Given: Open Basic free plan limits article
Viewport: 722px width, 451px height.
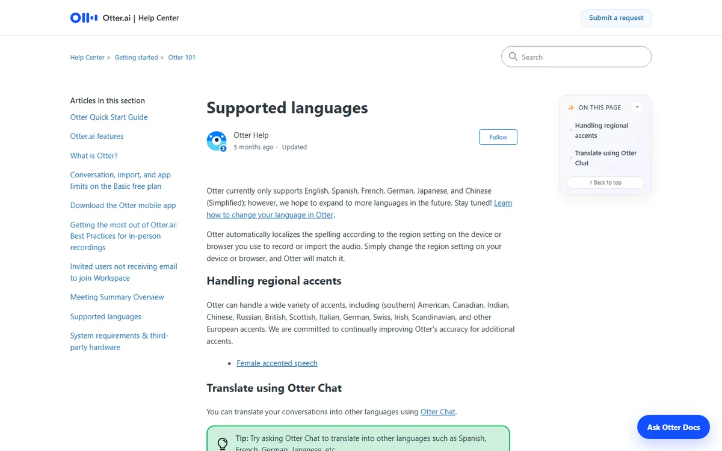Looking at the screenshot, I should 120,180.
